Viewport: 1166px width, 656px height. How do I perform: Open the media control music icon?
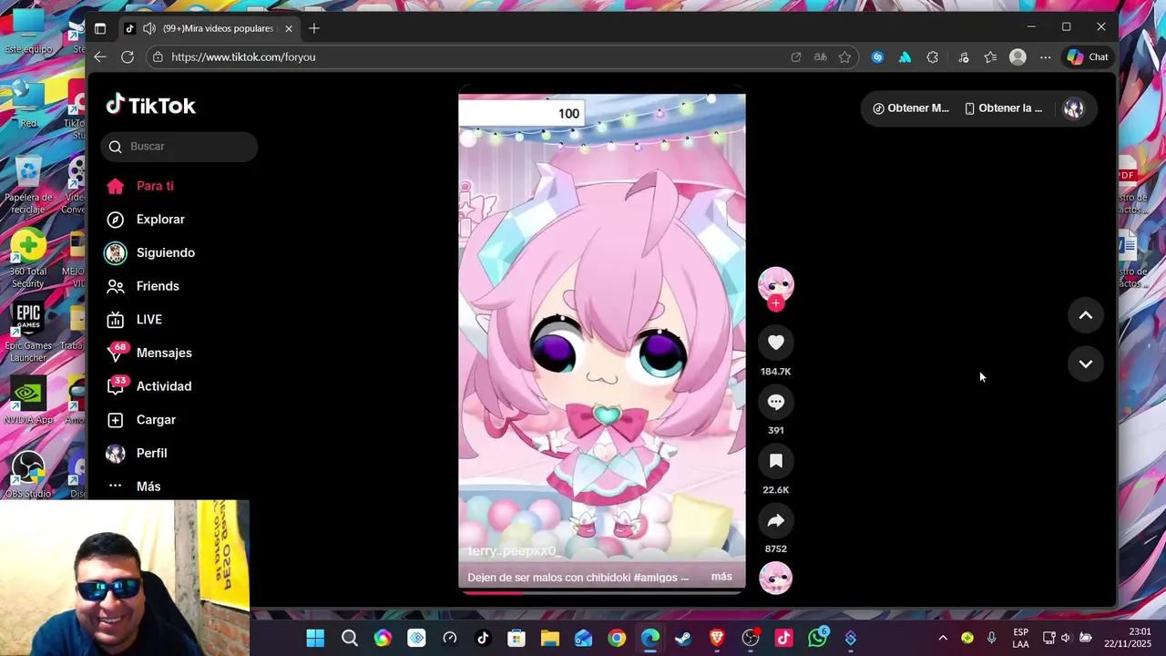tap(964, 56)
